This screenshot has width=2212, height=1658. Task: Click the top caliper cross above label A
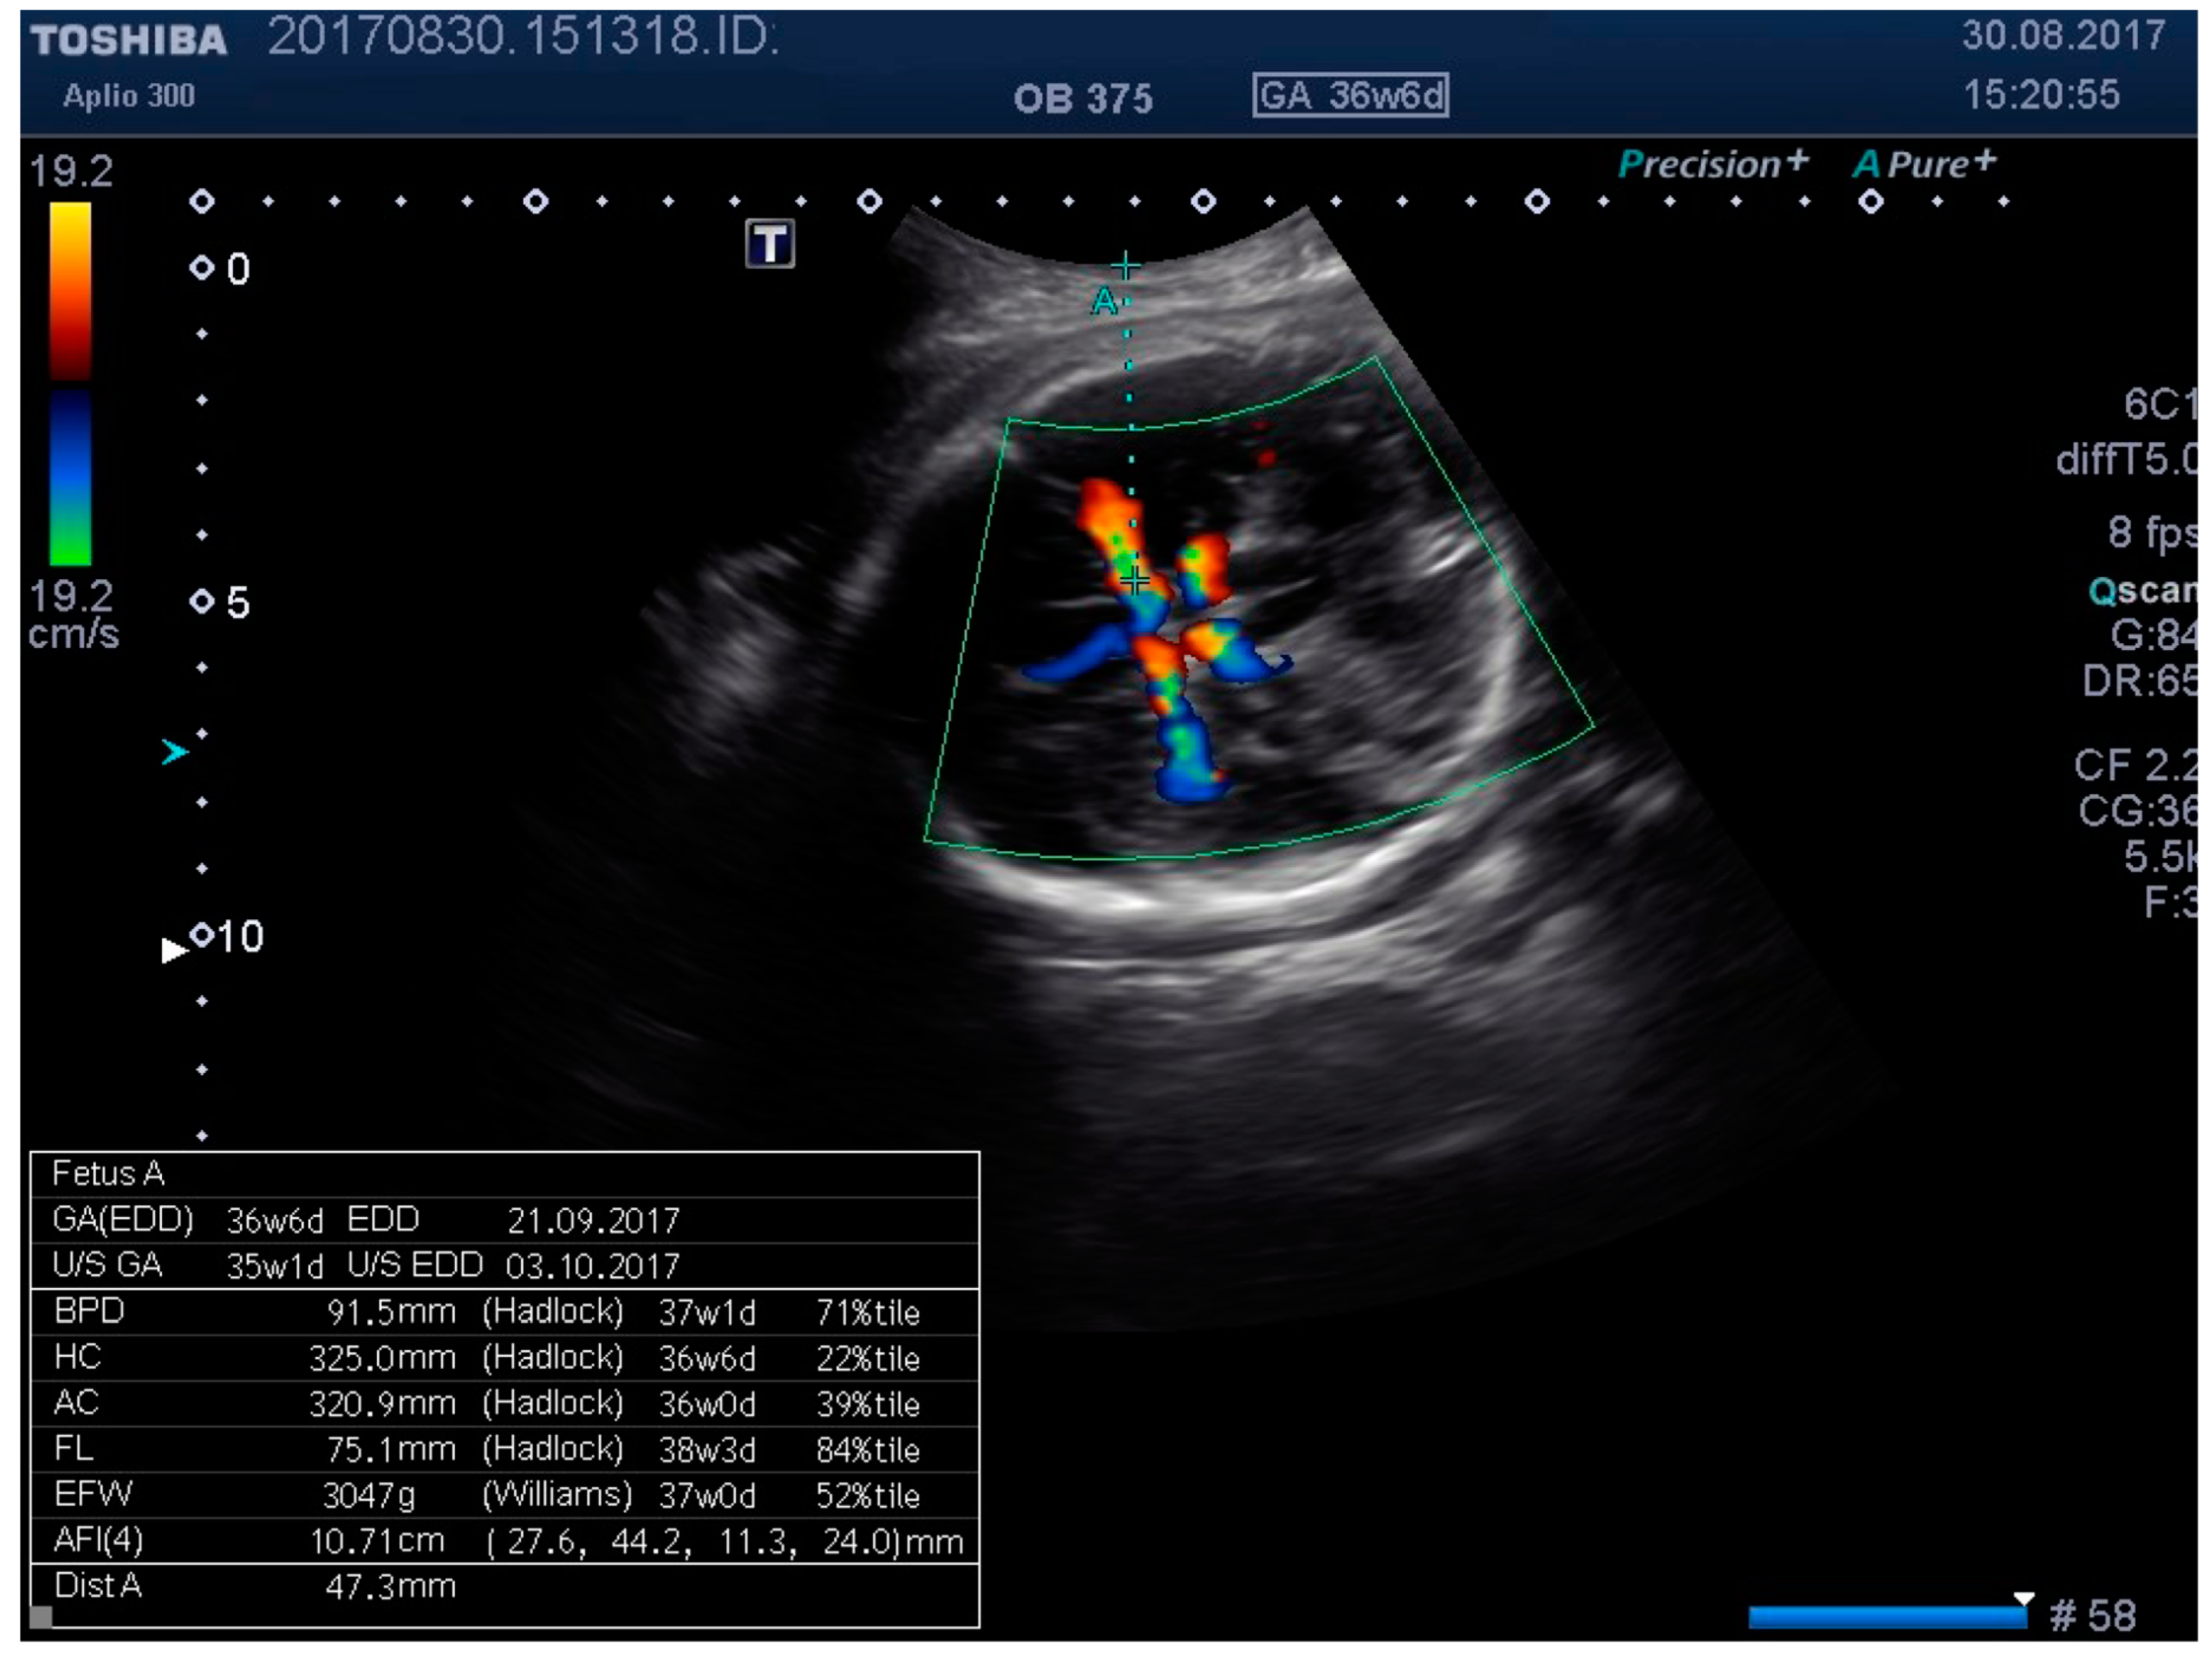coord(1126,267)
